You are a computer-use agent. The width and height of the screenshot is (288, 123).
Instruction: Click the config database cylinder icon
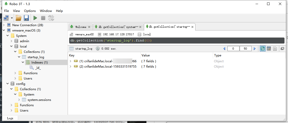click(x=13, y=84)
